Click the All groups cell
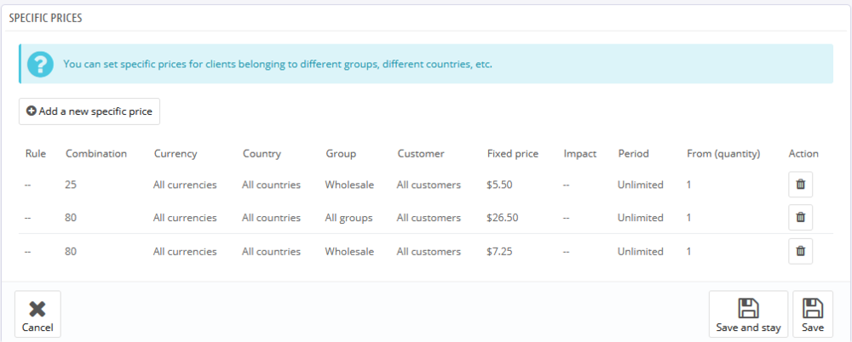Viewport: 852px width, 342px height. 348,218
